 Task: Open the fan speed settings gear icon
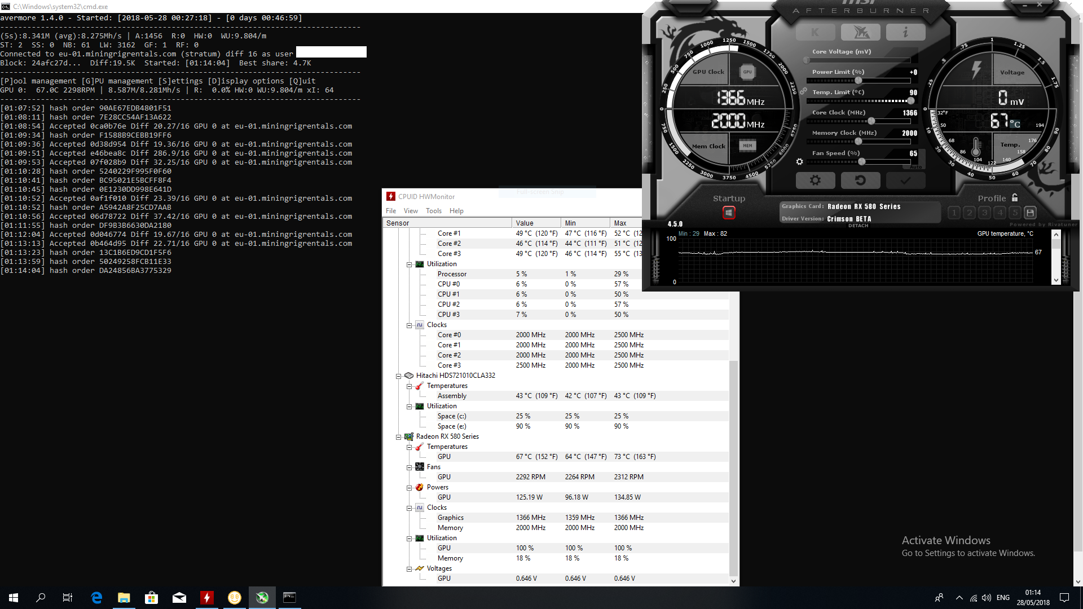[799, 162]
